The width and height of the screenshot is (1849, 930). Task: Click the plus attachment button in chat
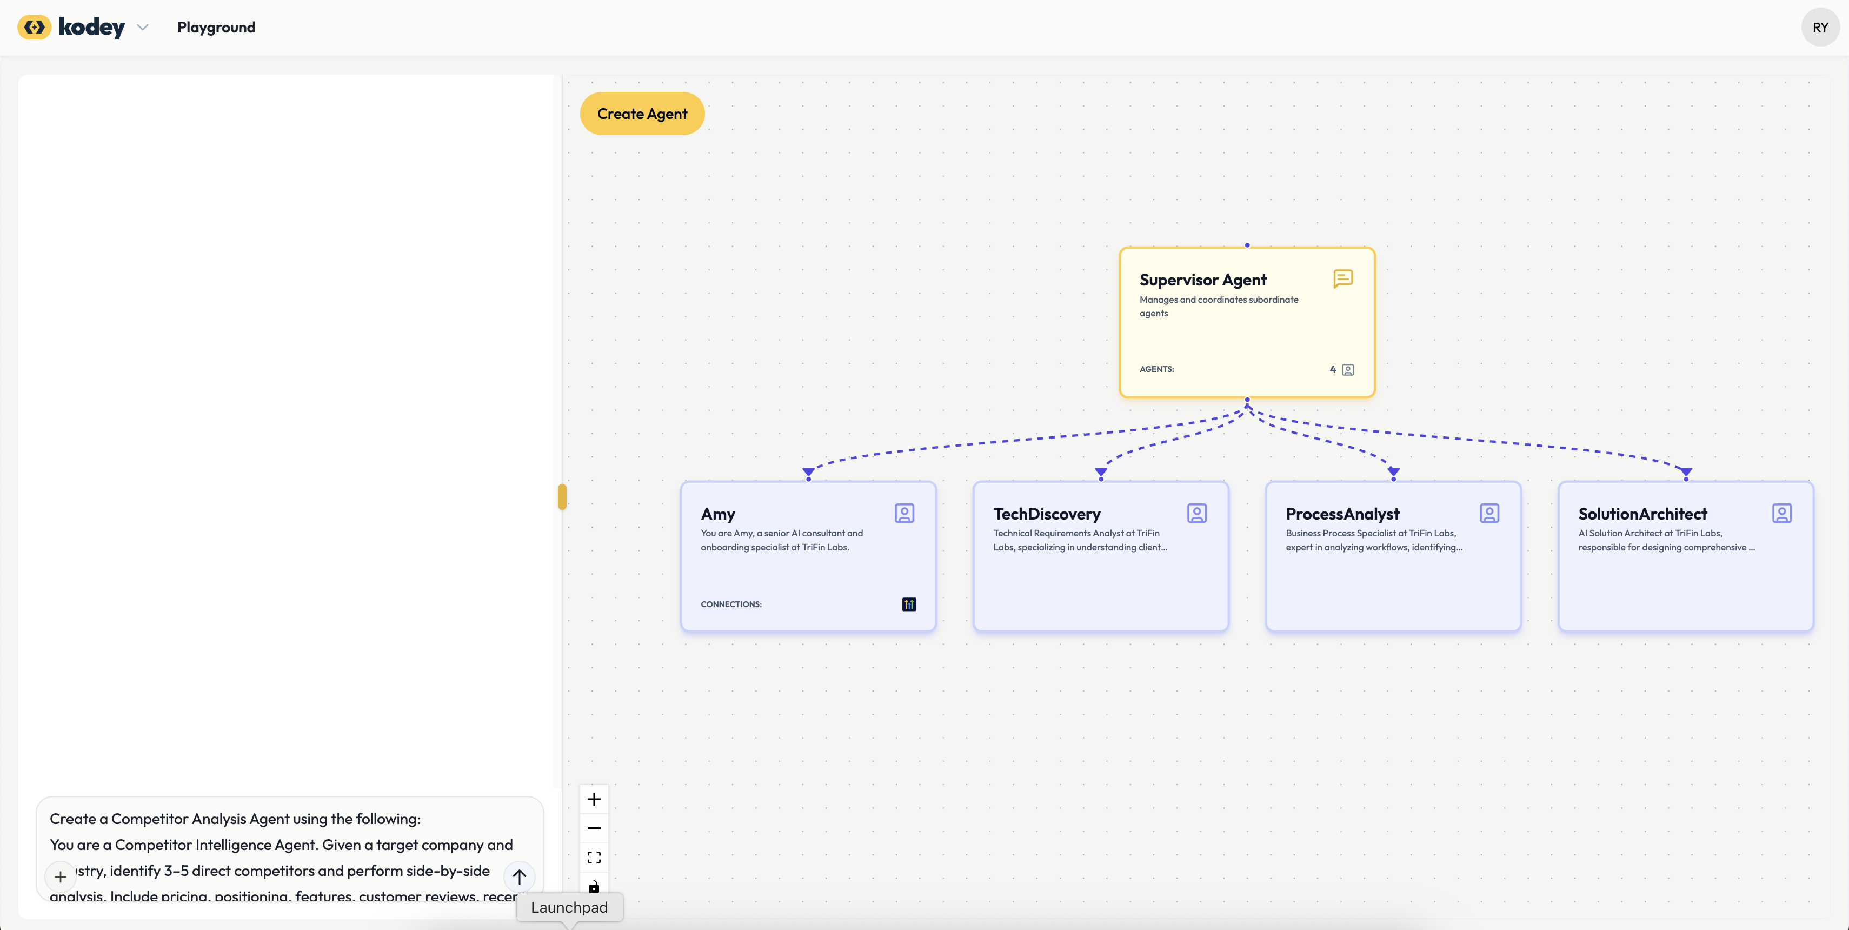coord(61,877)
